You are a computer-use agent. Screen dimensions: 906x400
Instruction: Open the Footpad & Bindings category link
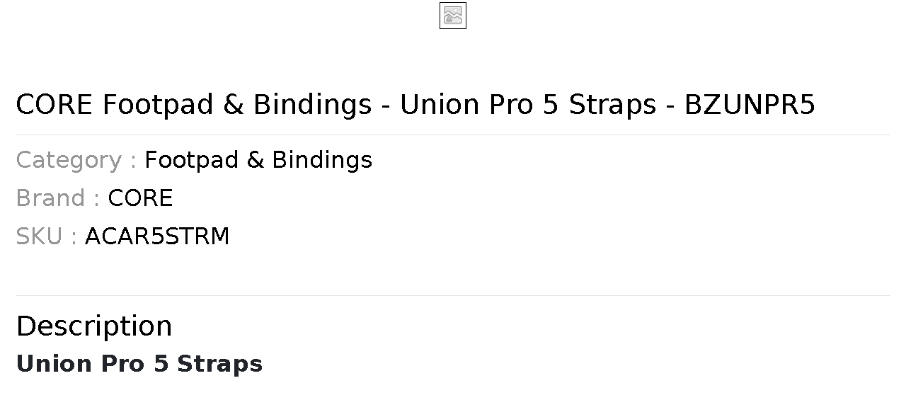258,160
